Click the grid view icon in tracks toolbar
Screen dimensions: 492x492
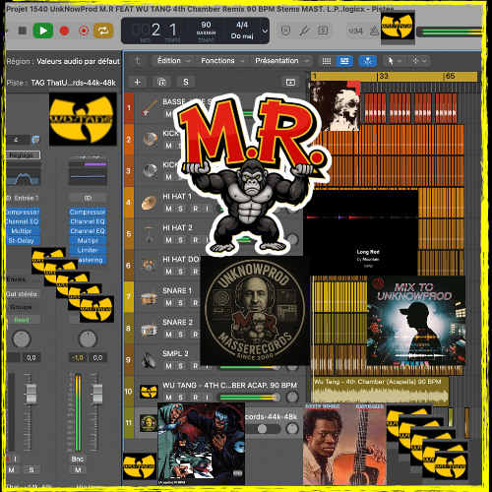coord(327,61)
